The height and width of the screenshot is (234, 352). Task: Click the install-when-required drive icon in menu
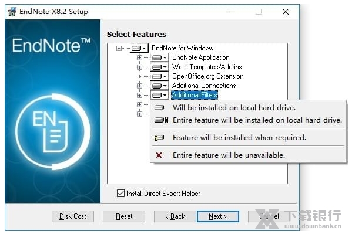(159, 138)
